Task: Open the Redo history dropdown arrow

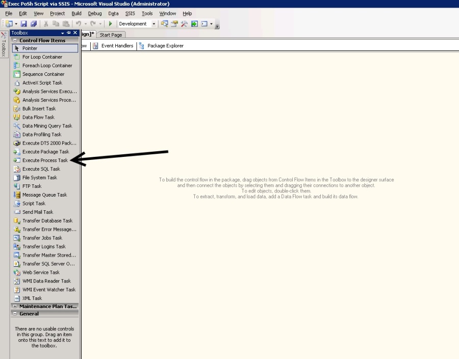Action: point(100,24)
